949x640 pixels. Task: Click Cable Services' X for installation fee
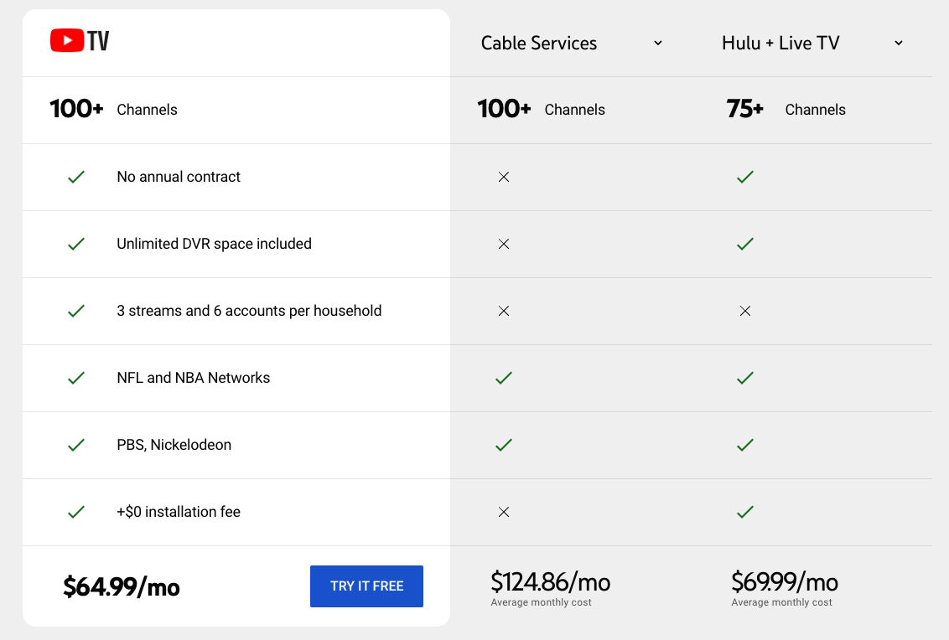504,512
